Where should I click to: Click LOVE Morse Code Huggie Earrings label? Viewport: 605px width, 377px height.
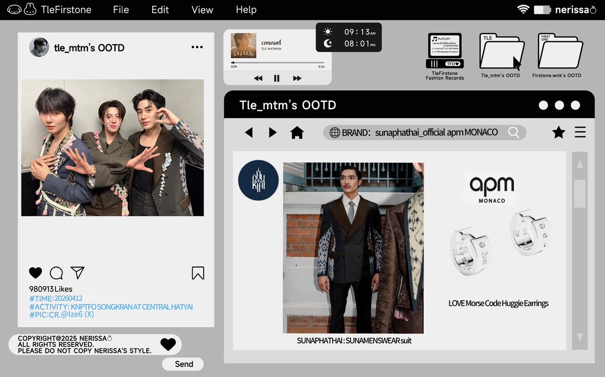[x=498, y=303]
